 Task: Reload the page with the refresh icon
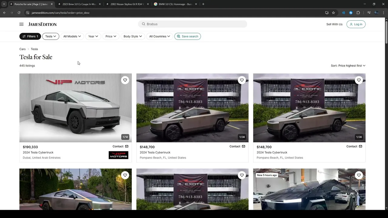(19, 13)
